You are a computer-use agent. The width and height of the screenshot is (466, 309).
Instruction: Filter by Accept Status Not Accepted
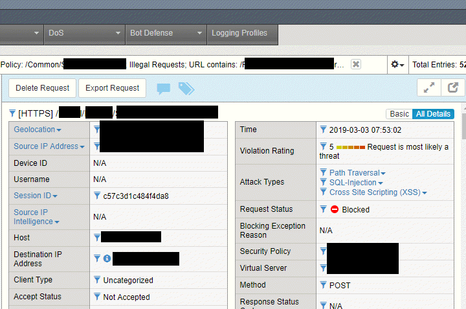click(x=97, y=297)
